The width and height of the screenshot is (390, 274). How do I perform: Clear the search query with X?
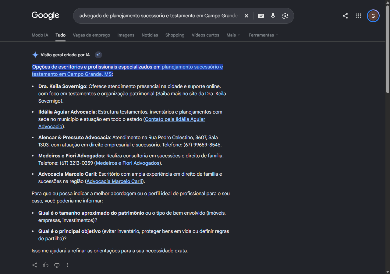point(246,16)
